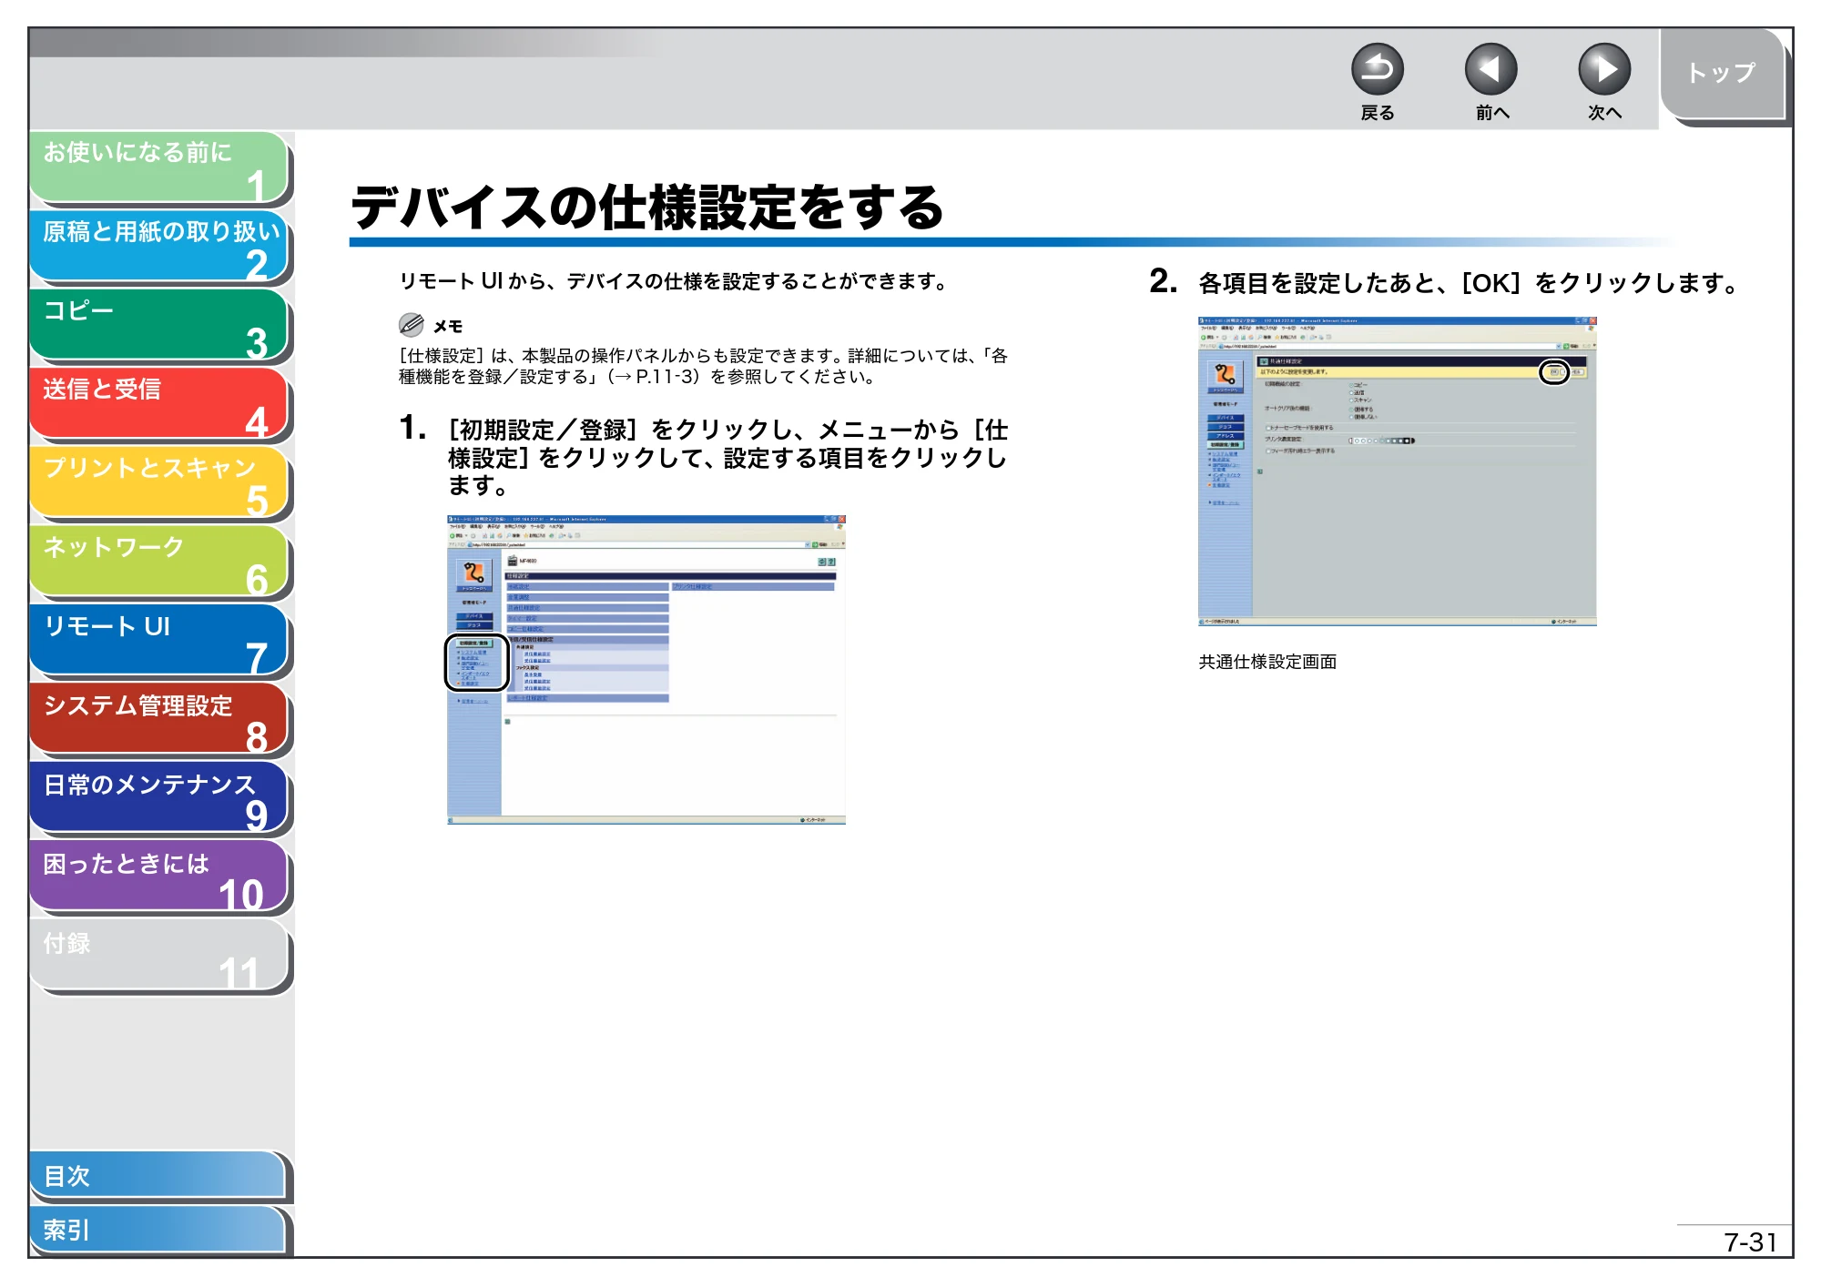This screenshot has height=1287, width=1821.
Task: Click the メモ pencil note icon
Action: [x=412, y=325]
